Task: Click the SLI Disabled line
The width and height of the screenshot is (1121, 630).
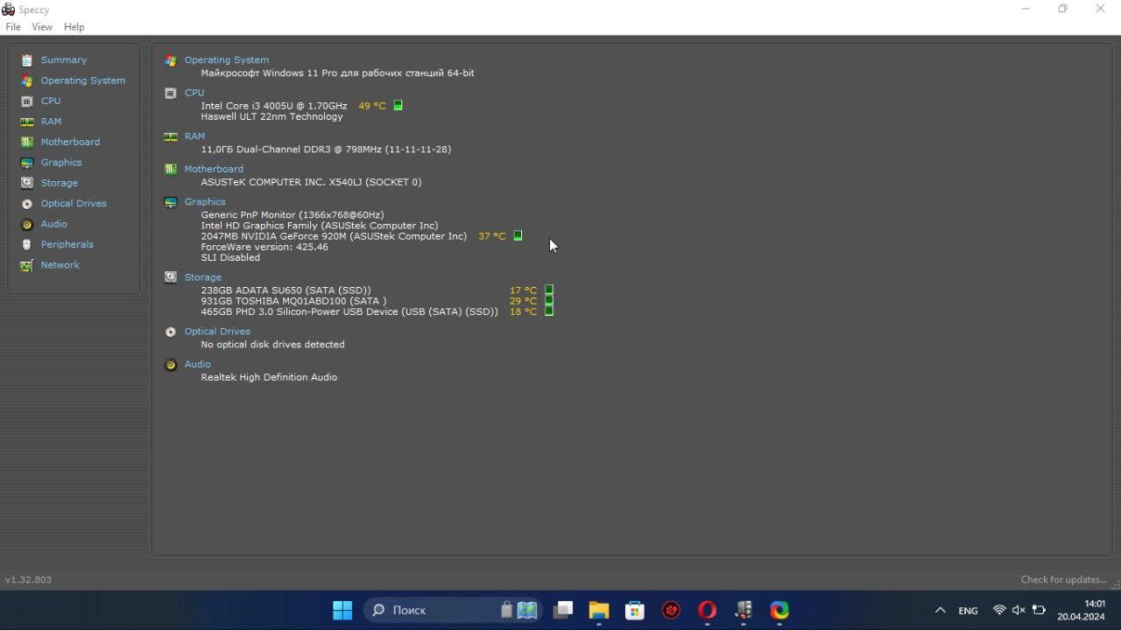Action: pyautogui.click(x=230, y=257)
